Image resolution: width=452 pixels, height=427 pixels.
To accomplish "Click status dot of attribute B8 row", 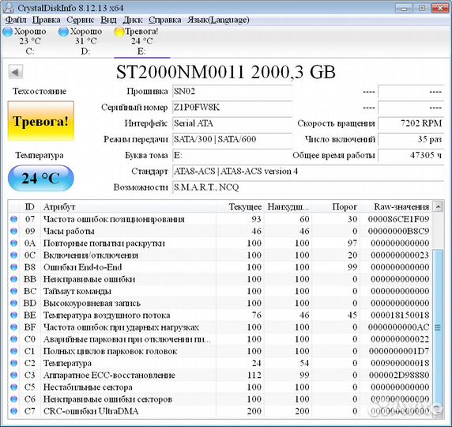I will [14, 267].
